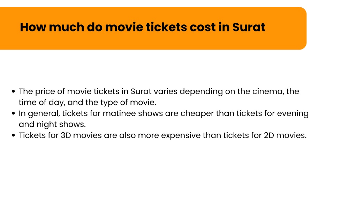Click the first bullet point dot
Viewport: 357px width, 201px height.
pos(14,92)
